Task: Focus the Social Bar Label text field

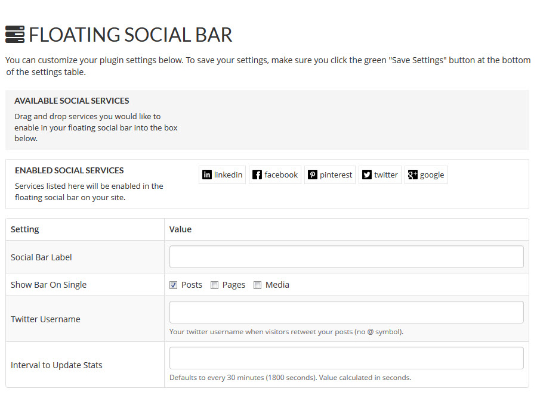Action: click(x=347, y=257)
